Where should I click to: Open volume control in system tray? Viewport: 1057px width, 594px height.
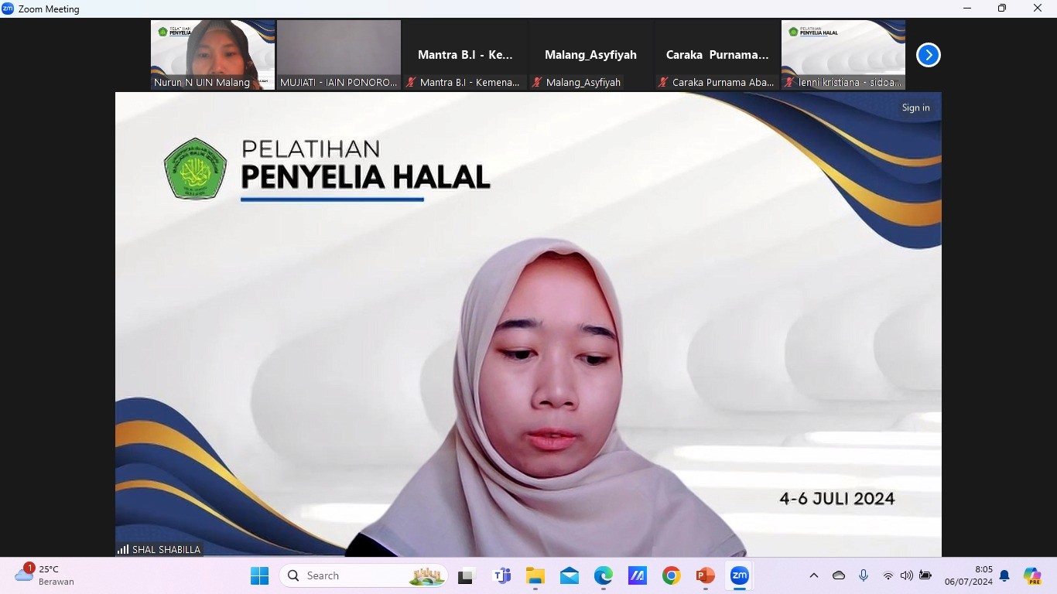(x=906, y=575)
